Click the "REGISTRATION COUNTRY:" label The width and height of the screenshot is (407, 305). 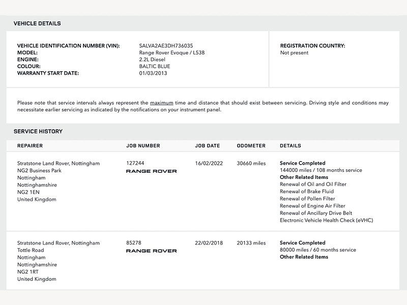click(313, 46)
